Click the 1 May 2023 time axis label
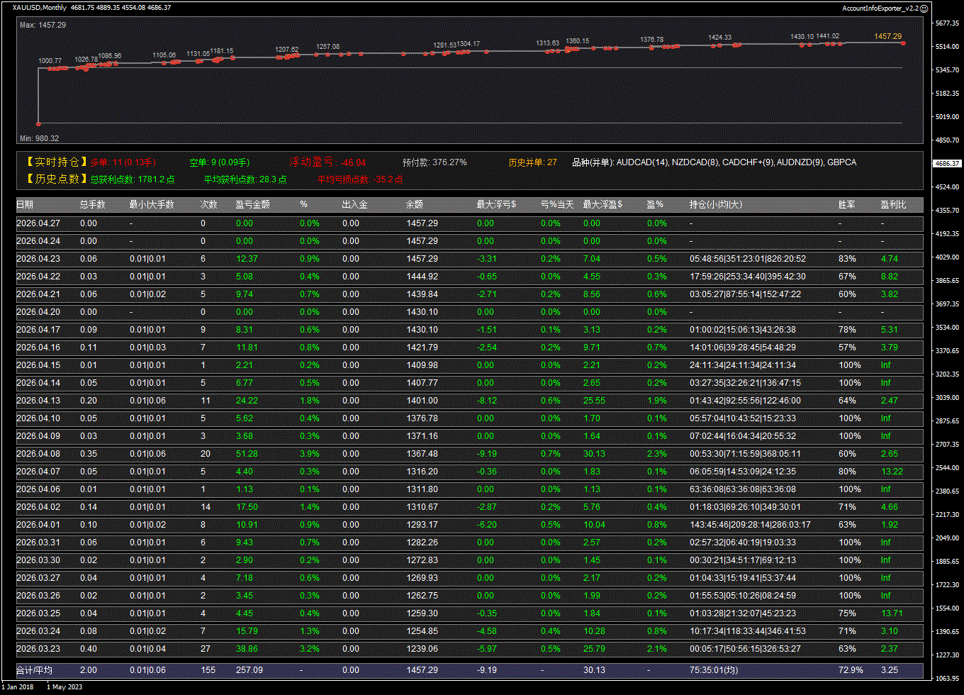 coord(64,686)
